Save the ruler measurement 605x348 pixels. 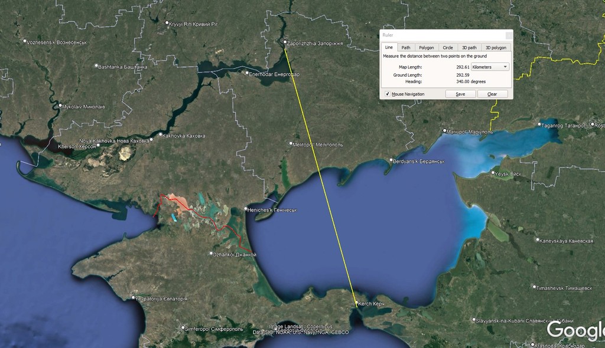pos(460,94)
